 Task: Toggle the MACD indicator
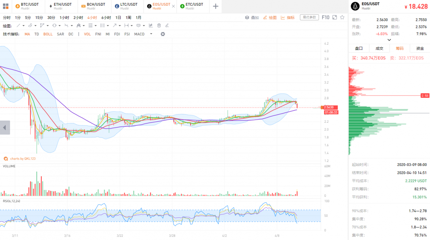[139, 34]
